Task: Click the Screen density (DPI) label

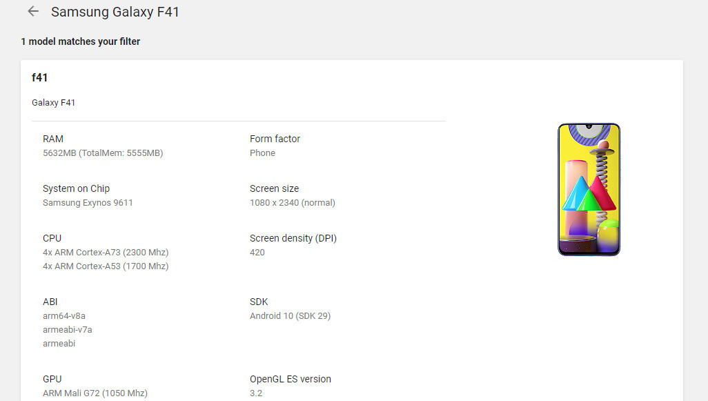Action: pyautogui.click(x=293, y=238)
